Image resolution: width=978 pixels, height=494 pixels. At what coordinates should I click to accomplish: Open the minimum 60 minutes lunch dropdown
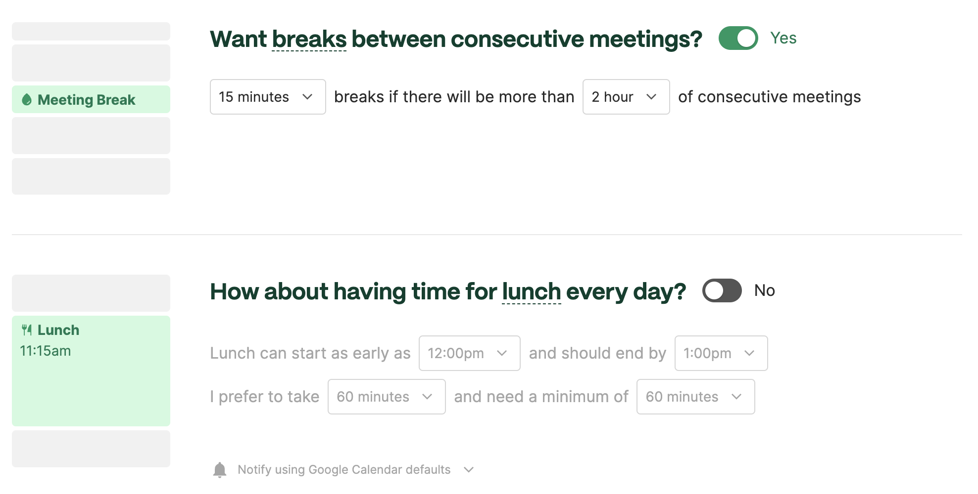[695, 397]
